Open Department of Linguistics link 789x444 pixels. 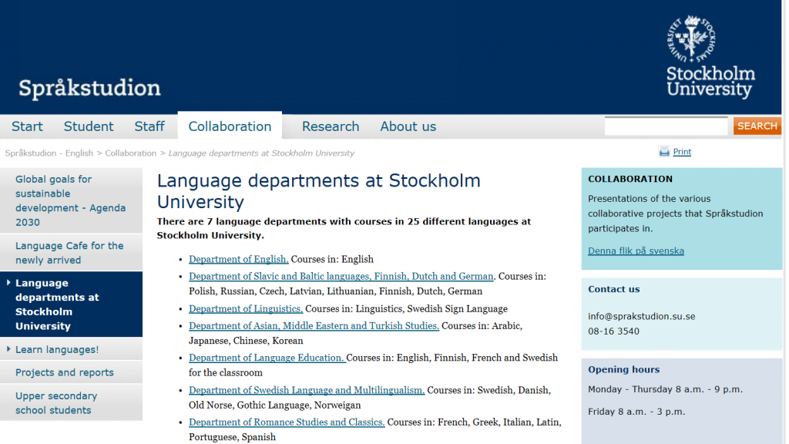[x=246, y=308]
